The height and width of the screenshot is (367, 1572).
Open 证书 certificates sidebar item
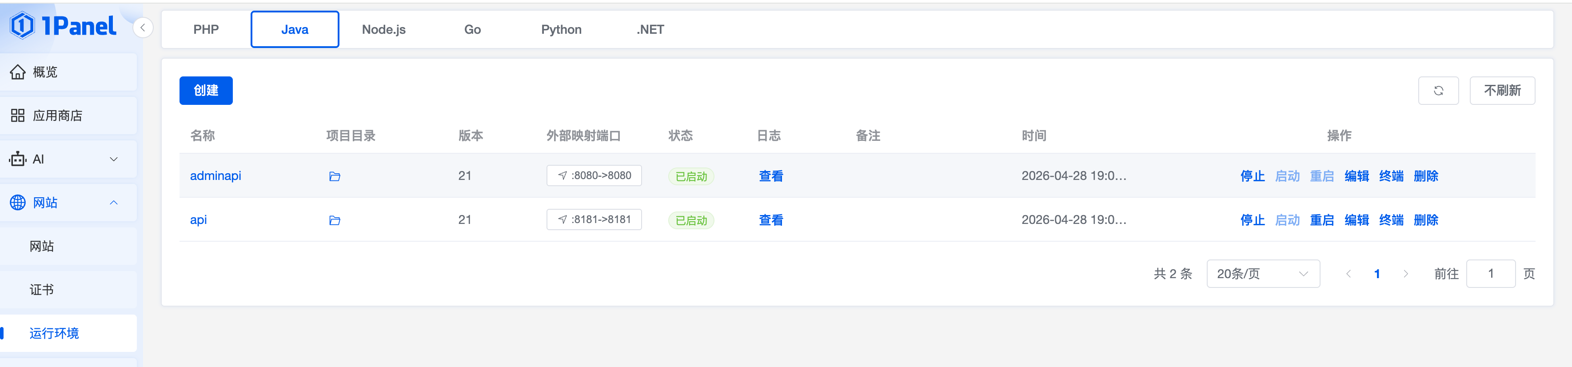click(x=68, y=290)
